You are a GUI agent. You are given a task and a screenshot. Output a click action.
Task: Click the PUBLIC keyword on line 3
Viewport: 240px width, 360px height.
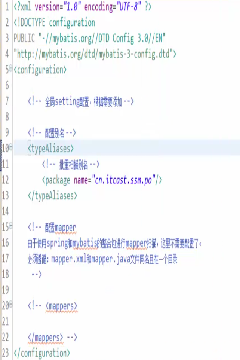[x=24, y=38]
